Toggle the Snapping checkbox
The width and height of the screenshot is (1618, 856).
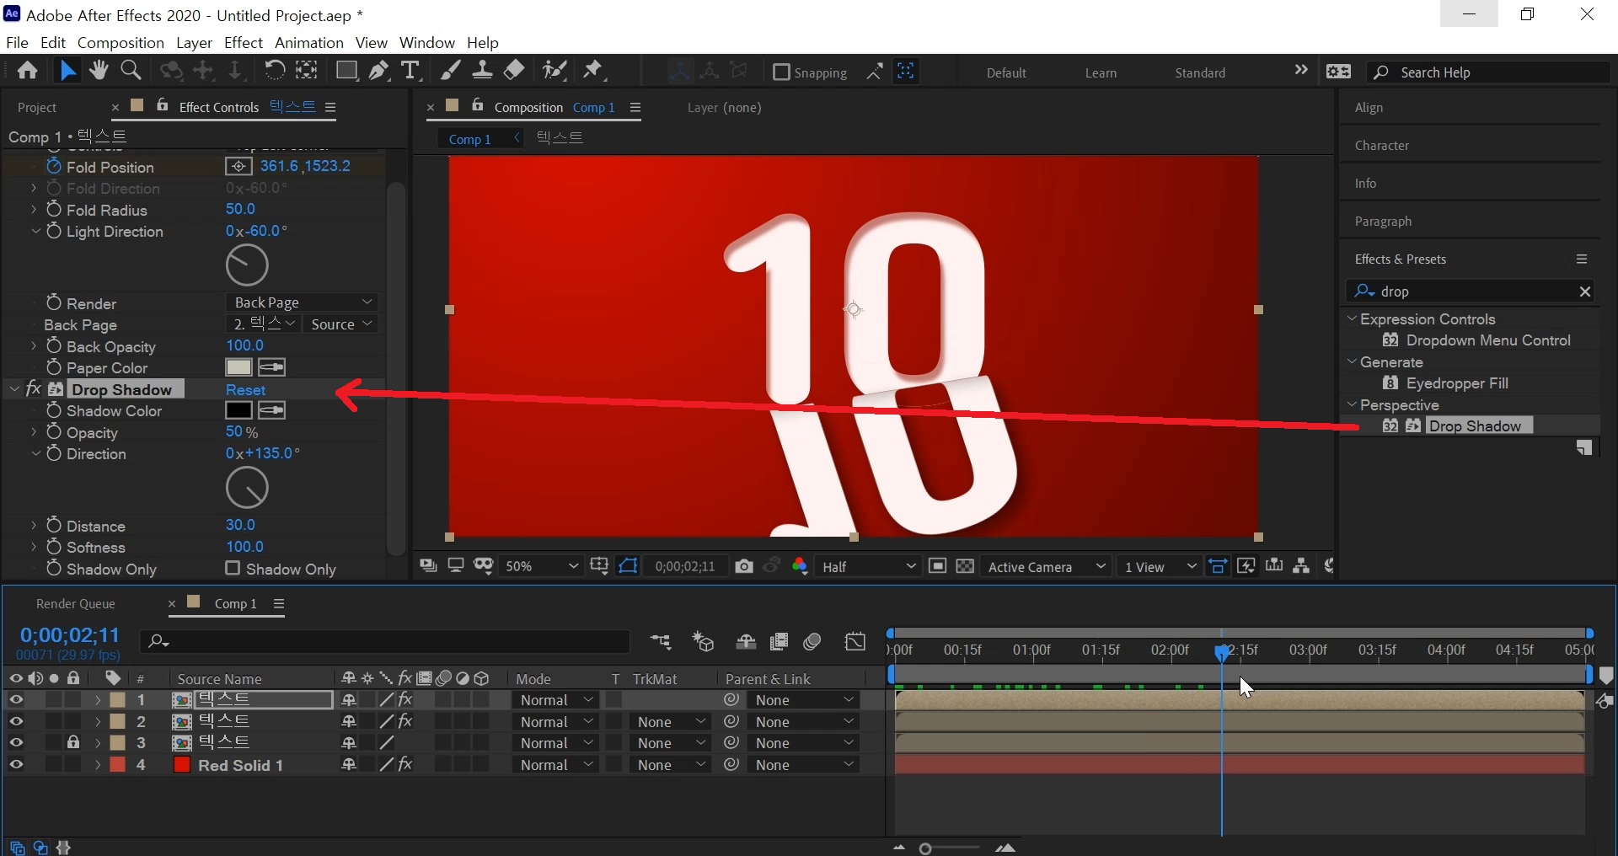click(x=781, y=72)
